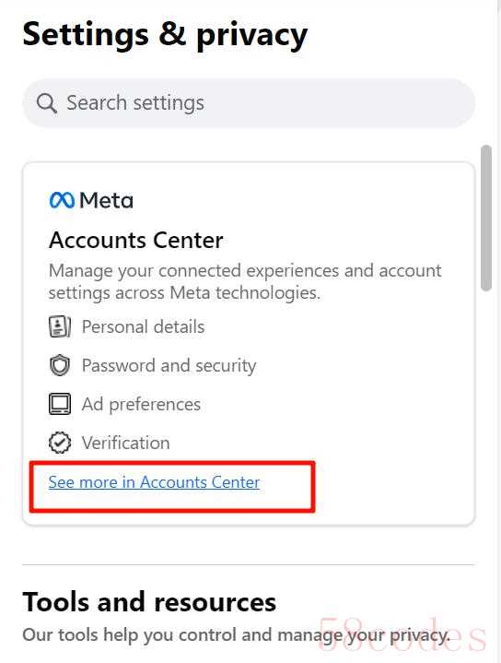Open the Personal details label
Screen dimensions: 501x663
(143, 326)
